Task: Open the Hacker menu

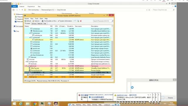Action: pos(27,19)
